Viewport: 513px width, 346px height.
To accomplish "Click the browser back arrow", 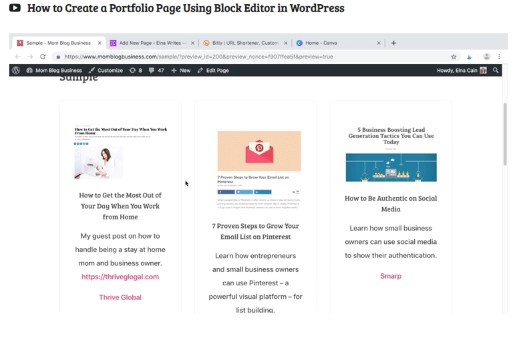I will click(17, 57).
